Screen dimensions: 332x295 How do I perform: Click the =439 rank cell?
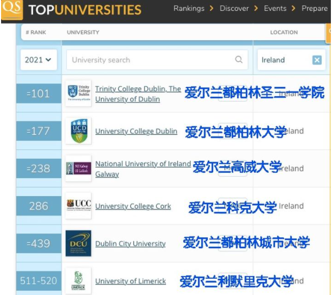[39, 243]
